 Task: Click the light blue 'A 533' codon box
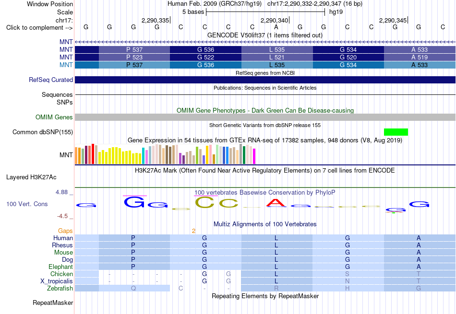[420, 65]
